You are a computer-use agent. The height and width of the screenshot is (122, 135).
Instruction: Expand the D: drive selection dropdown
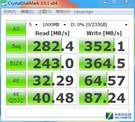(99, 25)
